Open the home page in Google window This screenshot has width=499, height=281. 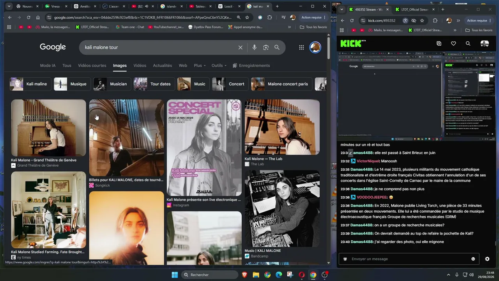[x=38, y=17]
